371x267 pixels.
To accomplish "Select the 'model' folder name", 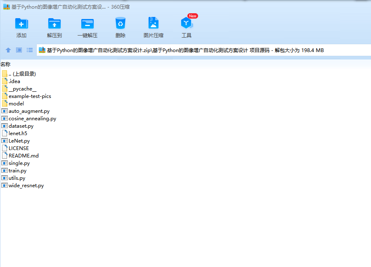I will [17, 103].
